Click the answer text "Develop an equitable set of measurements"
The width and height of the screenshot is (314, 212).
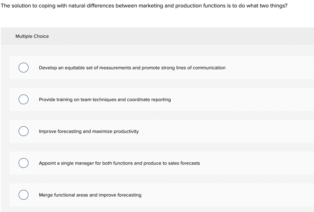coord(85,68)
